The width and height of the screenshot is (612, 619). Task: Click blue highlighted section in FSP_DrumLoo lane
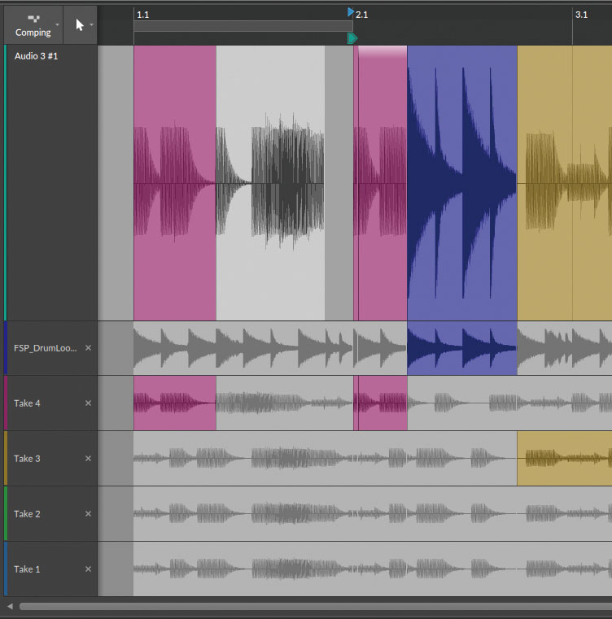click(x=462, y=348)
